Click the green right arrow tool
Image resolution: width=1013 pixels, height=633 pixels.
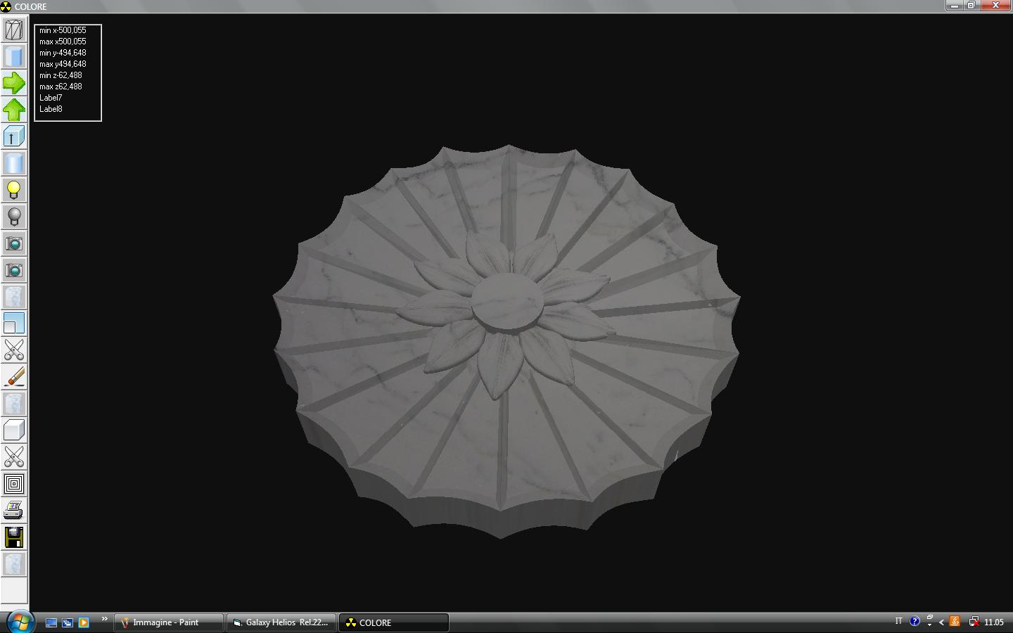point(14,83)
